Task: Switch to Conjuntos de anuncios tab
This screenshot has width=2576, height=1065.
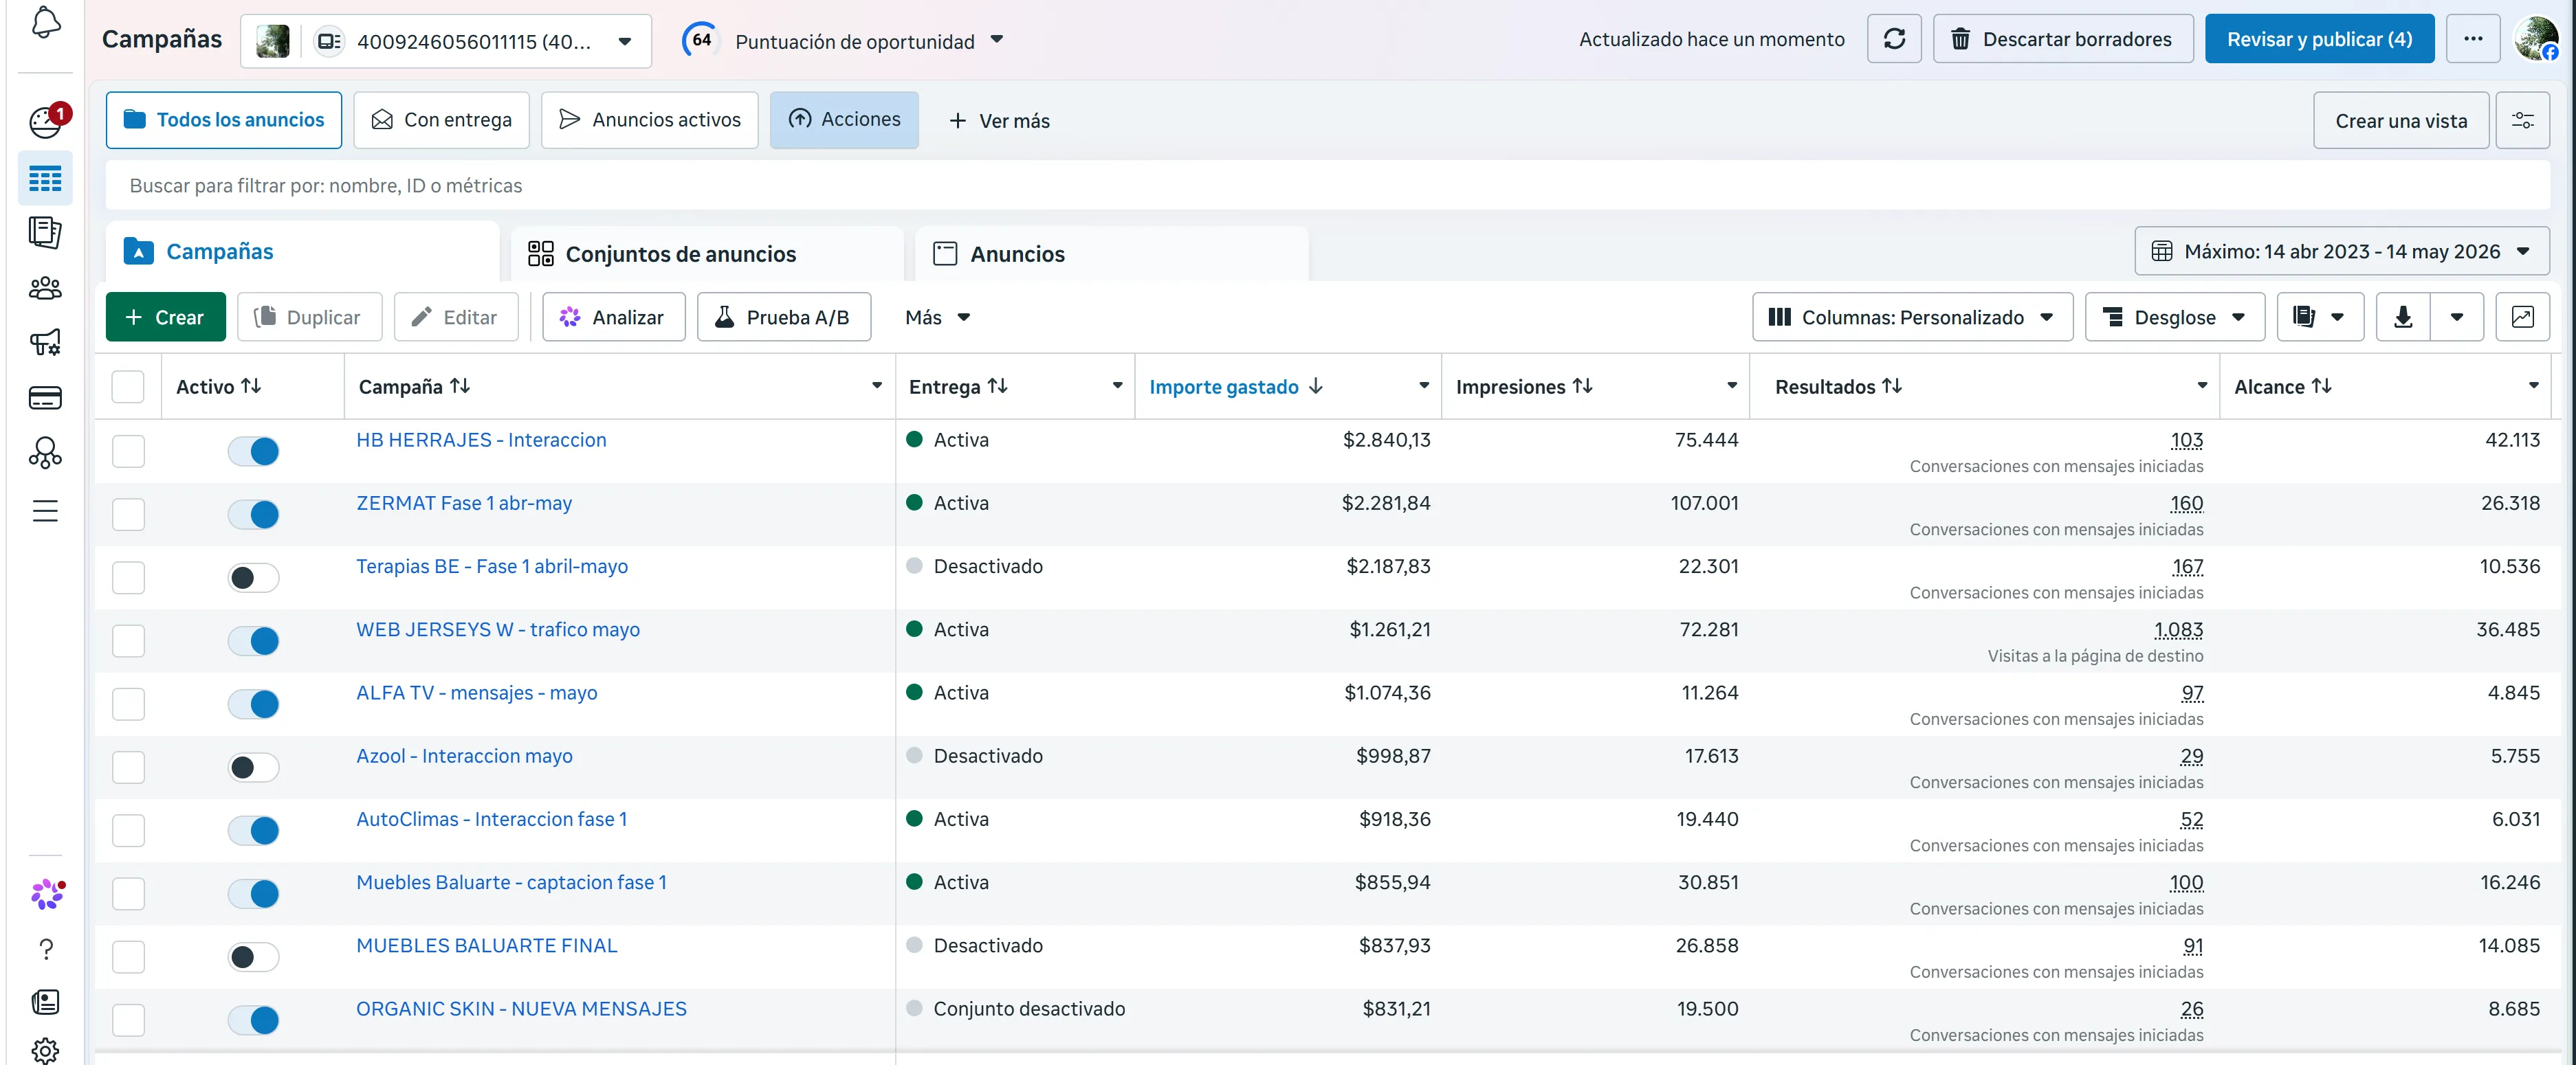Action: [706, 254]
